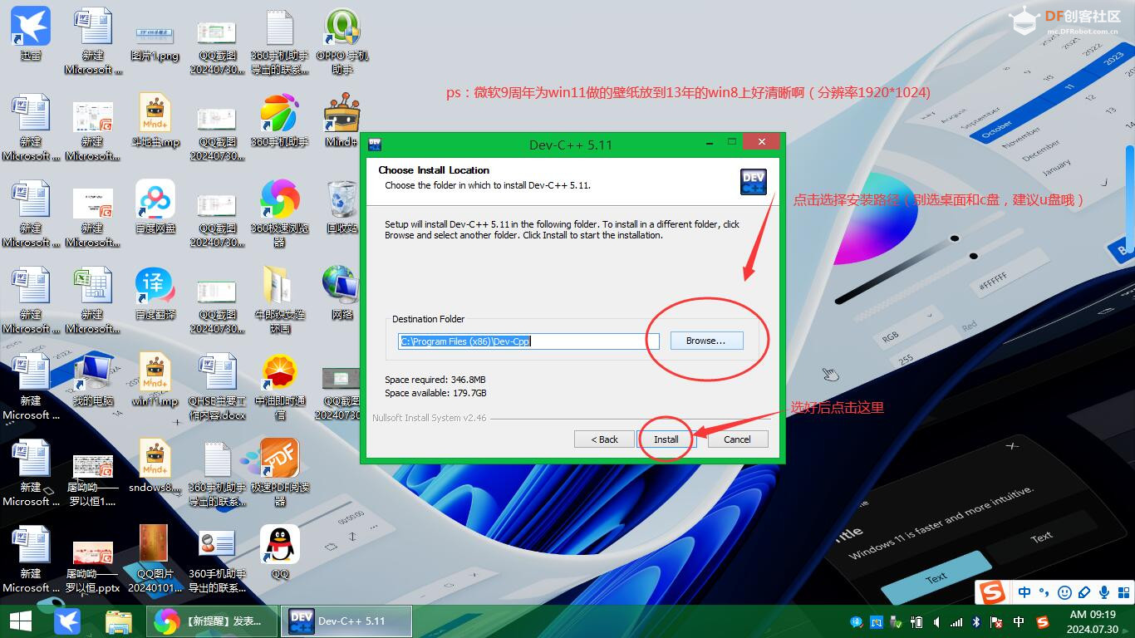Viewport: 1135px width, 638px height.
Task: Click Browse... to choose install folder
Action: tap(706, 341)
